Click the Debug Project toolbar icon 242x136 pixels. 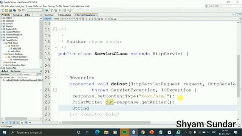coord(65,10)
